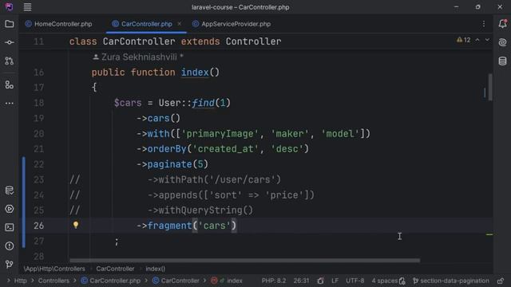This screenshot has width=511, height=287.
Task: Click the index method breadcrumb in navigation bar
Action: [x=227, y=281]
